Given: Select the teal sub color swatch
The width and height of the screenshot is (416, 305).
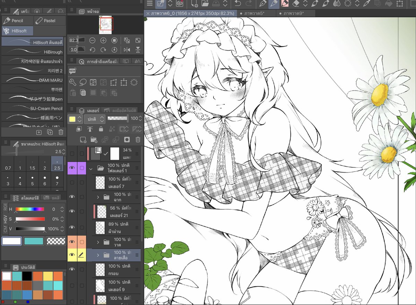Looking at the screenshot, I should pyautogui.click(x=34, y=241).
